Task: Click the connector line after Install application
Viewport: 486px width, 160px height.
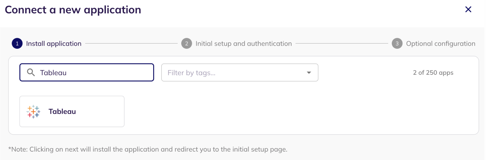Action: pyautogui.click(x=132, y=43)
